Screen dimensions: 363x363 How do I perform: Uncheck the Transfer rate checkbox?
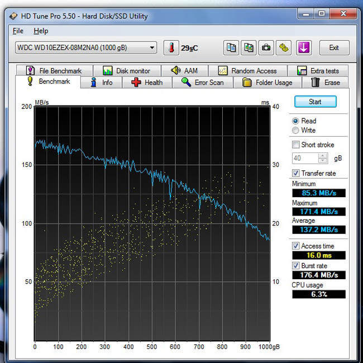click(295, 173)
